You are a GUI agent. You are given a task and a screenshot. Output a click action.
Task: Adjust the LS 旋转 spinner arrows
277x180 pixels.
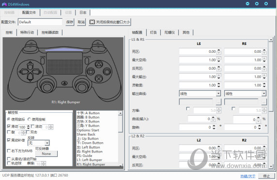tap(214, 127)
